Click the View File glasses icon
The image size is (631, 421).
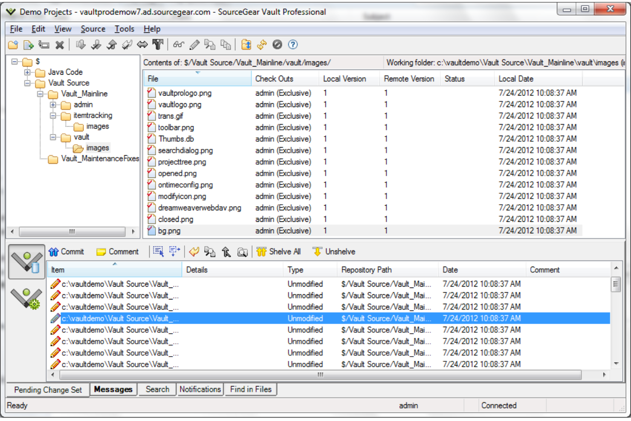pos(179,45)
